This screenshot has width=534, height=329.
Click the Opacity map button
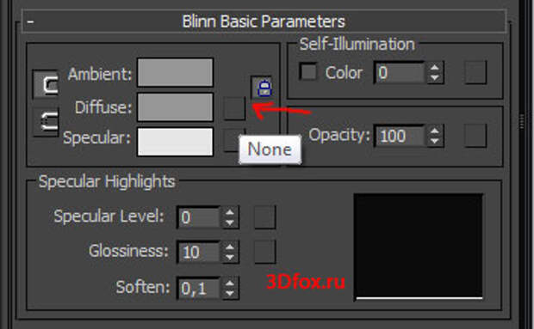click(x=475, y=136)
